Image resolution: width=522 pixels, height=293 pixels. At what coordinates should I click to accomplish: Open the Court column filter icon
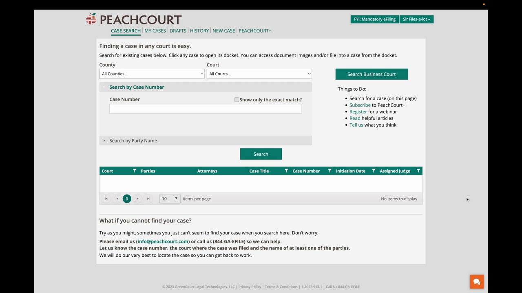(135, 171)
